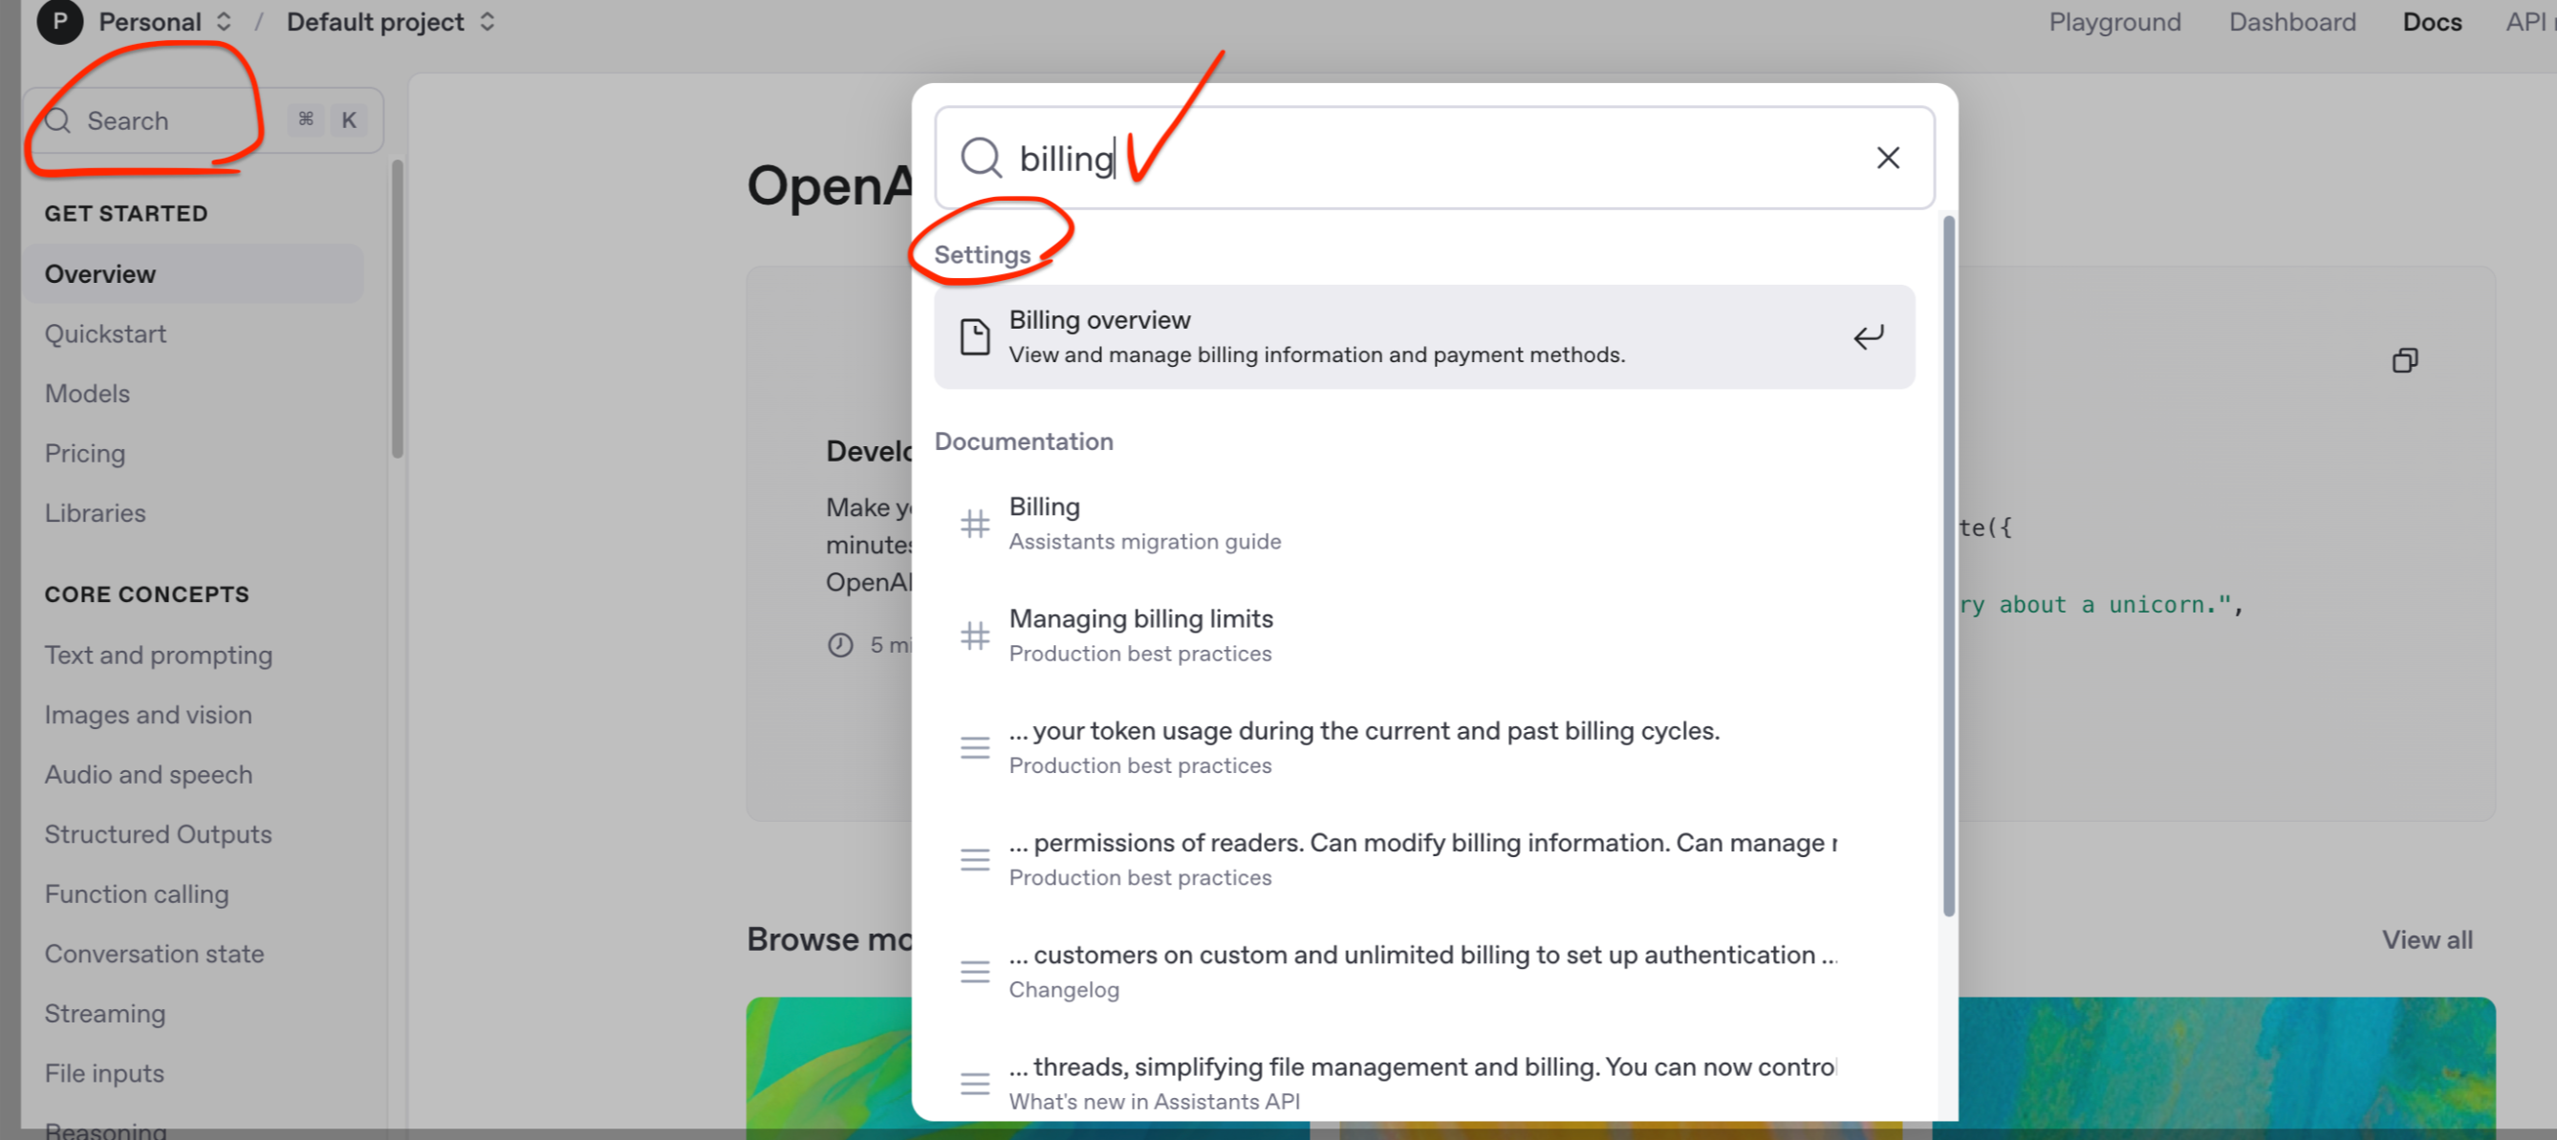Click the hash icon beside Billing result

(975, 523)
